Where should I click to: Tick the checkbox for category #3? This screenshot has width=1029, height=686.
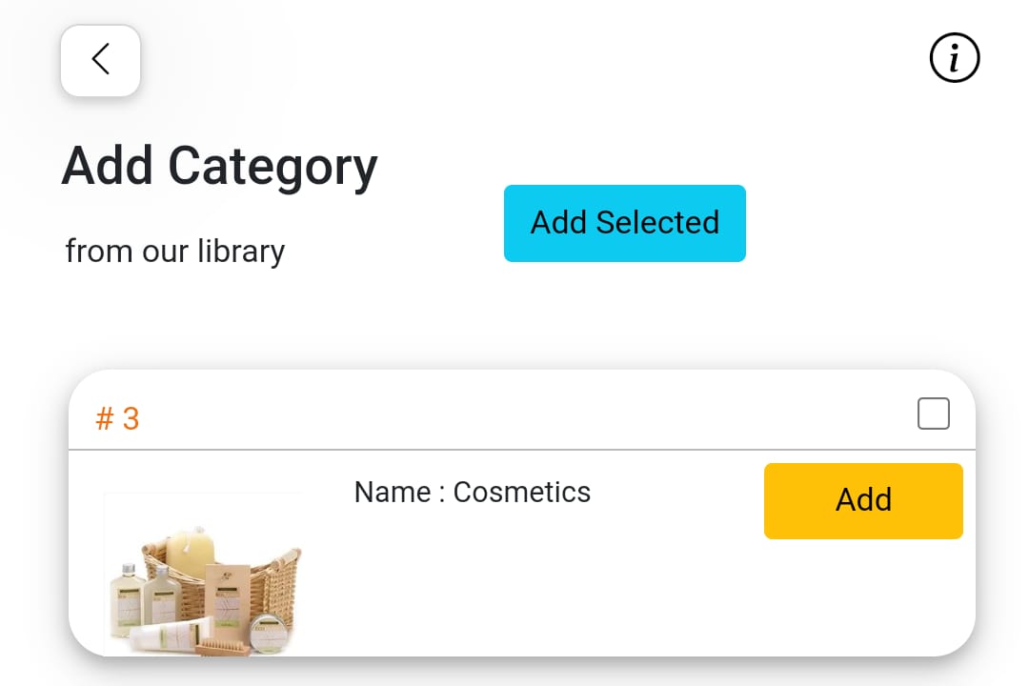point(933,414)
